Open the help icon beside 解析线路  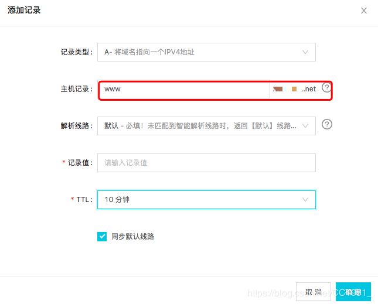327,124
